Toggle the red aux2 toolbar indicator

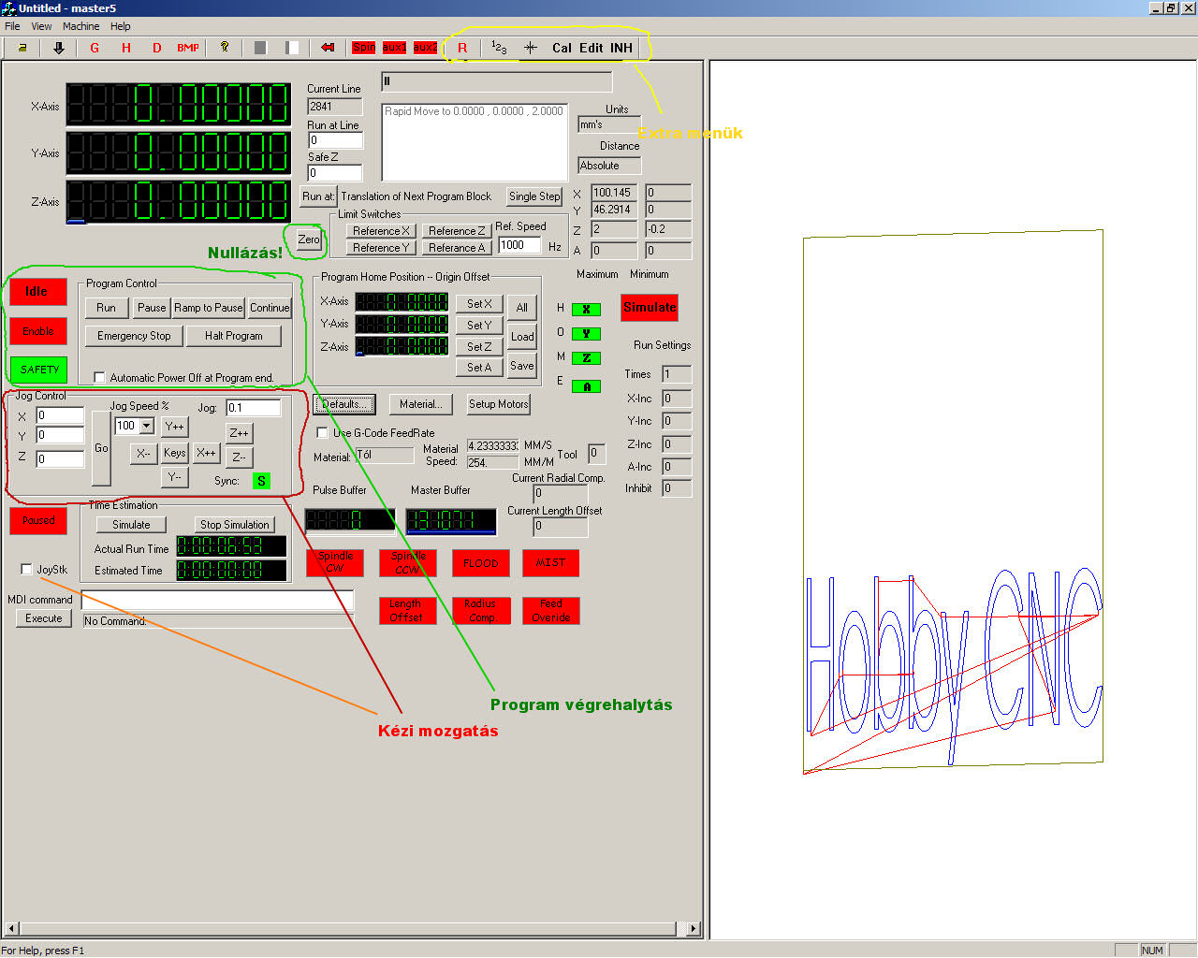(425, 48)
